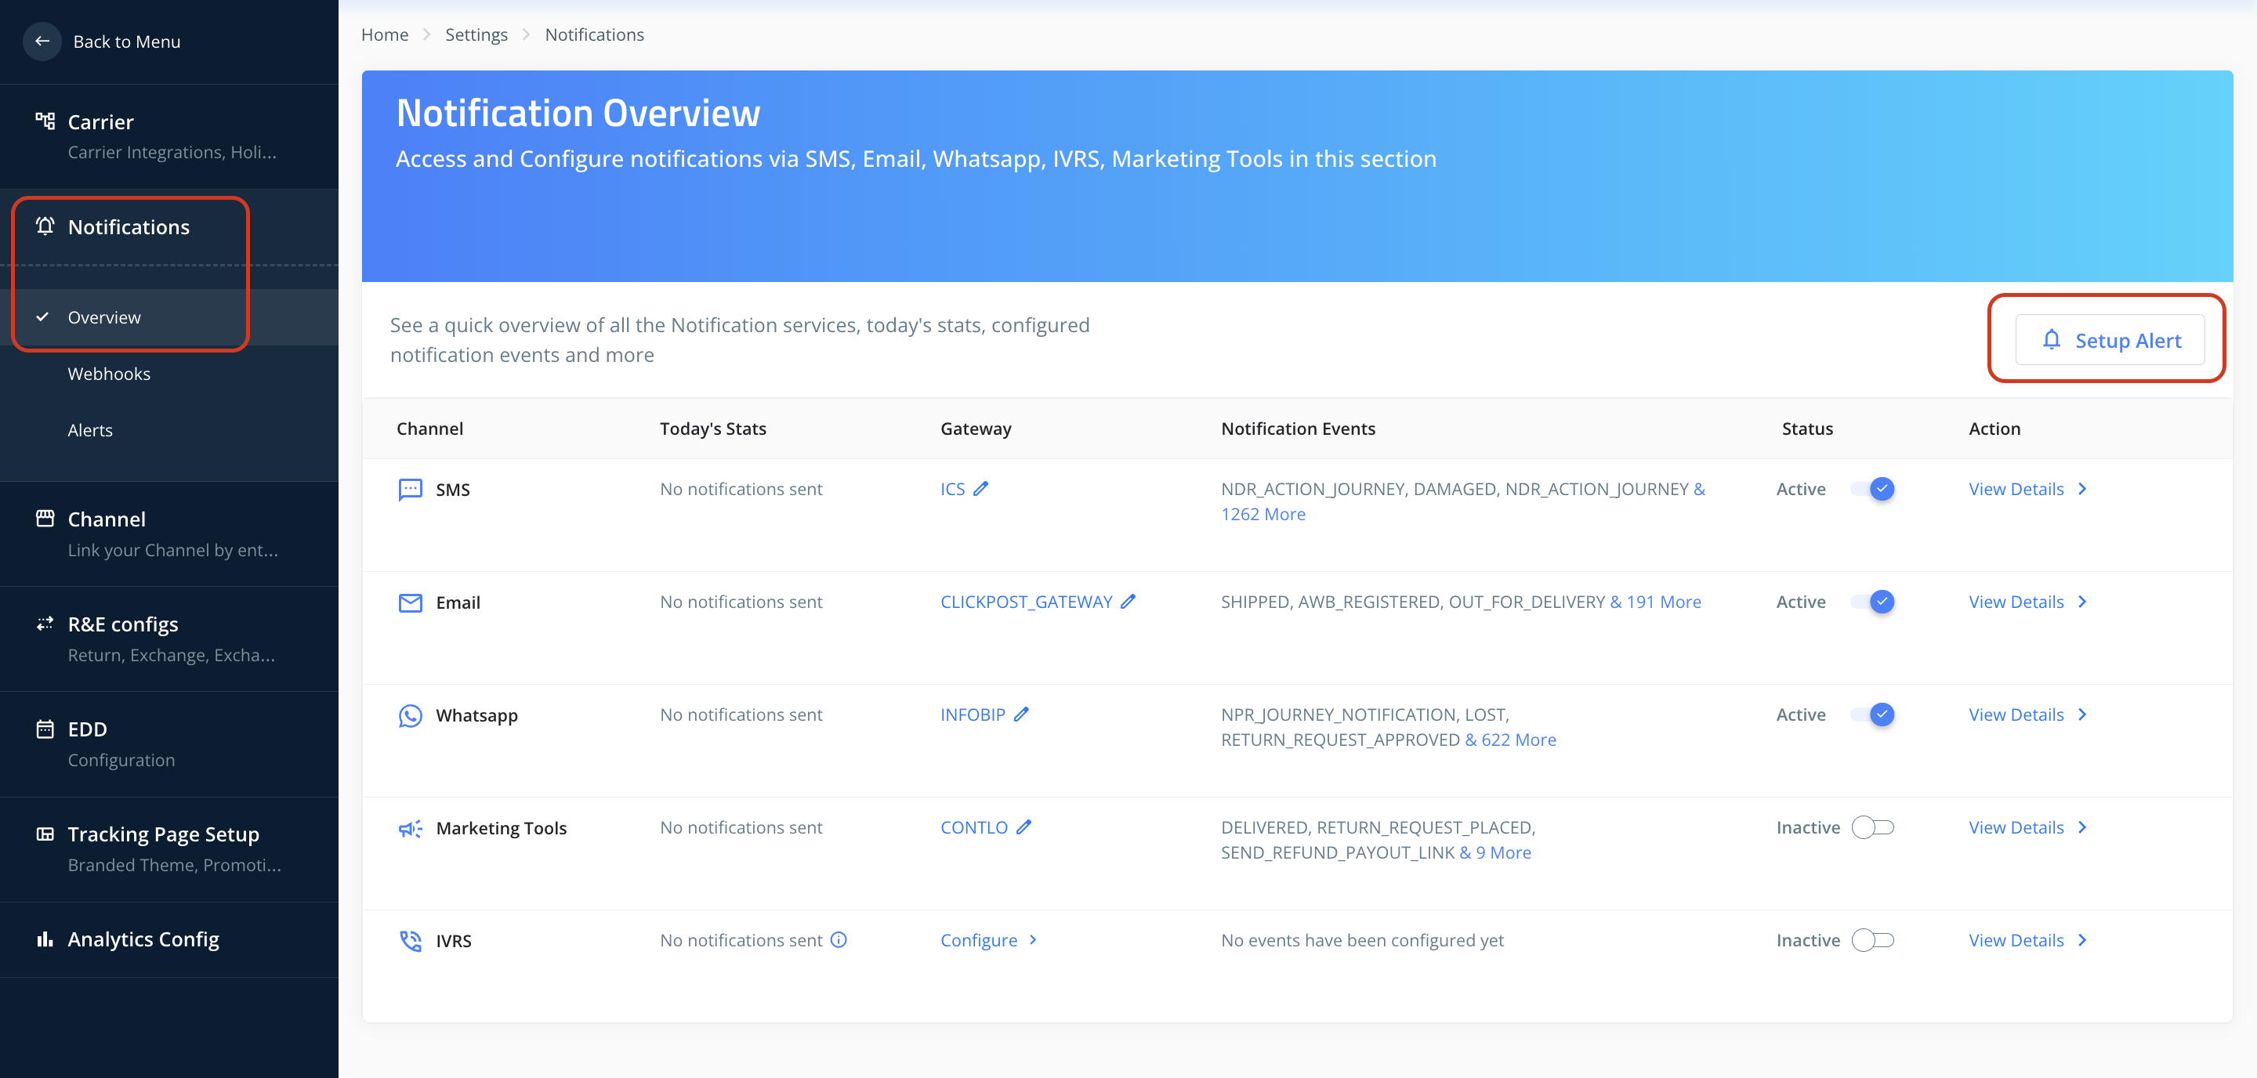This screenshot has width=2257, height=1078.
Task: Click the EDD calendar icon in sidebar
Action: point(45,729)
